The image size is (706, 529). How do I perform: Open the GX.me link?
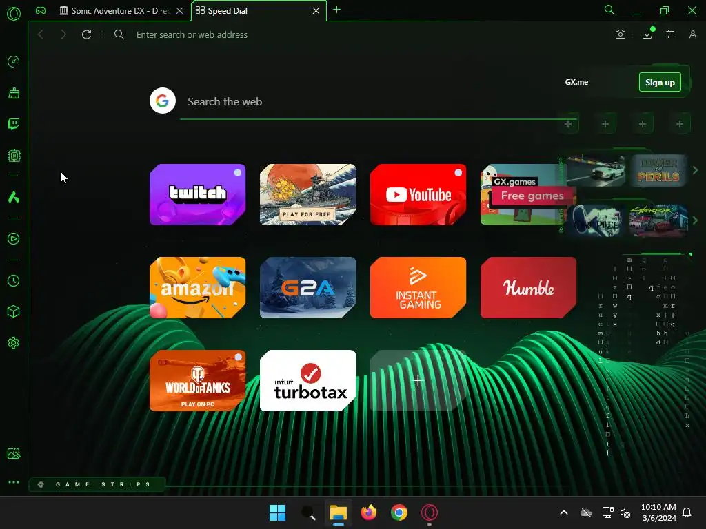(576, 82)
